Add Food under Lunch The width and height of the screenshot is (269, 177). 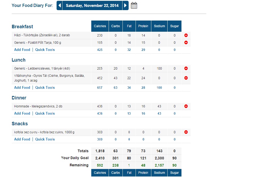[x=22, y=88]
